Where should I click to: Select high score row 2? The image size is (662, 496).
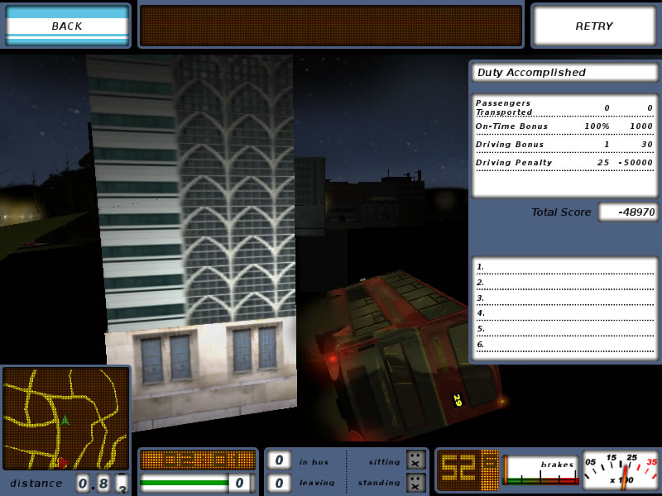pos(564,282)
